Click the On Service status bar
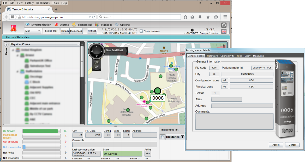305x162 pixels. (x=42, y=131)
